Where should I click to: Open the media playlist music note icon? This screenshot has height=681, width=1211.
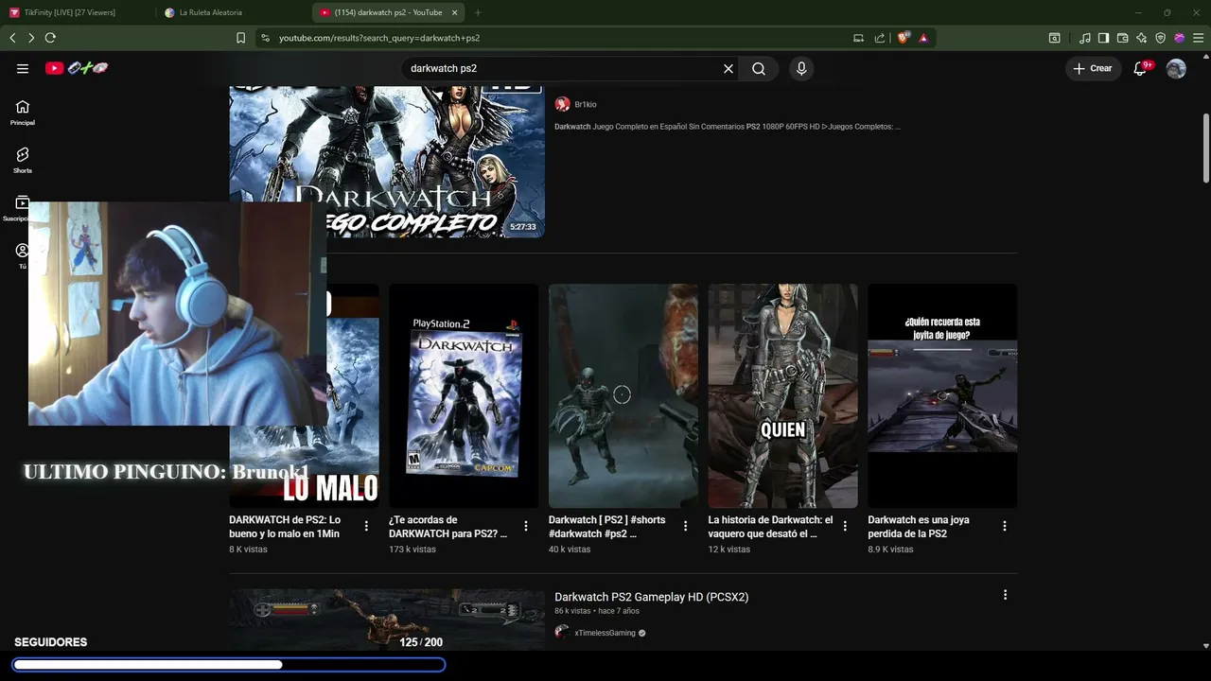point(1084,38)
